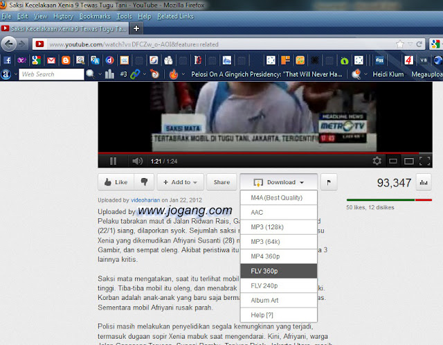Seek in the red video progress bar
The height and width of the screenshot is (345, 443).
pyautogui.click(x=265, y=153)
